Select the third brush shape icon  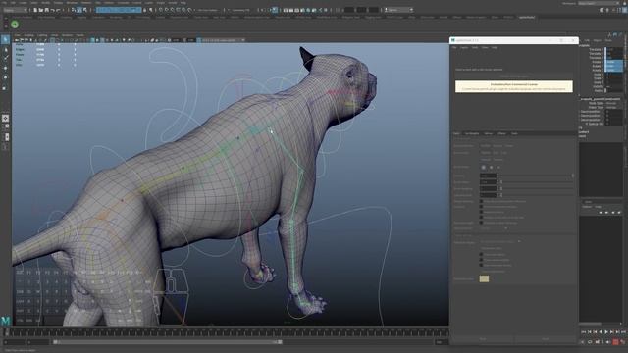point(498,168)
